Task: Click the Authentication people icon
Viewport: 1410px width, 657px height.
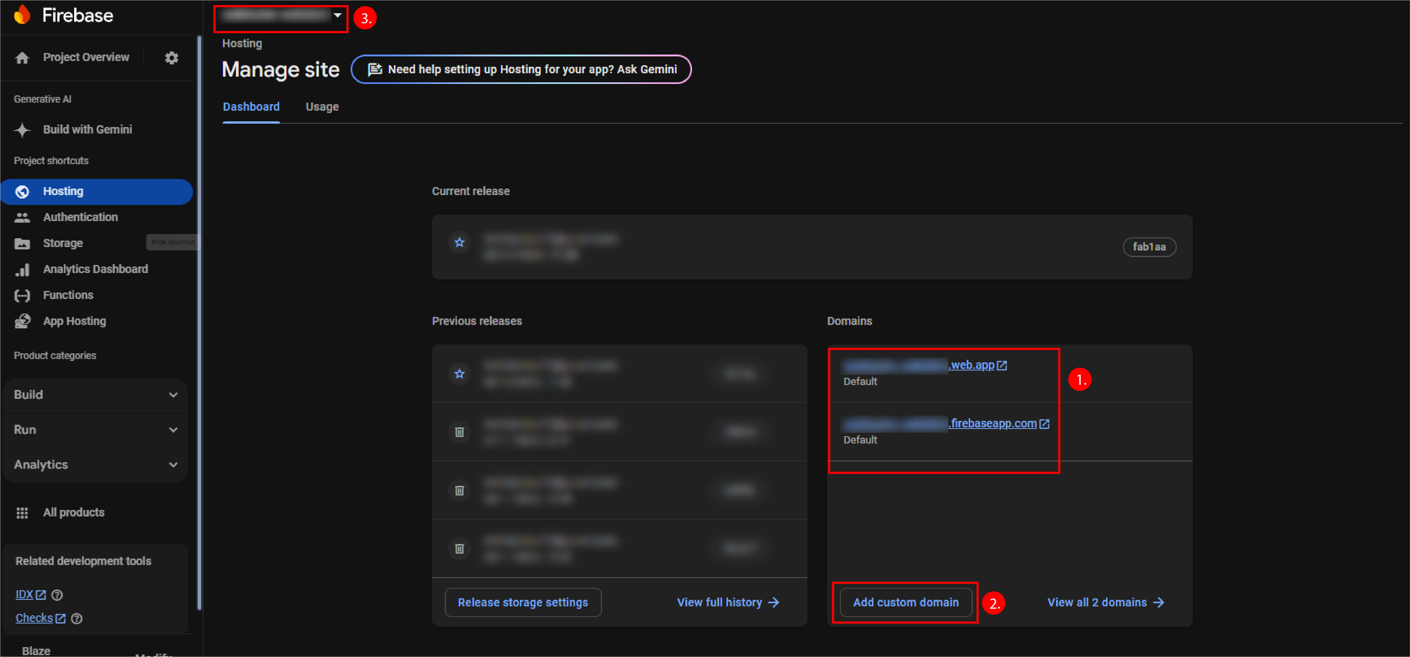Action: tap(22, 217)
